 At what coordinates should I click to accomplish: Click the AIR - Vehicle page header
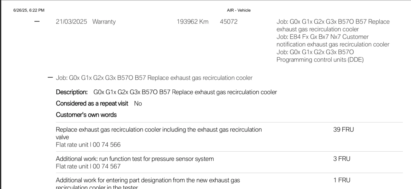(239, 10)
